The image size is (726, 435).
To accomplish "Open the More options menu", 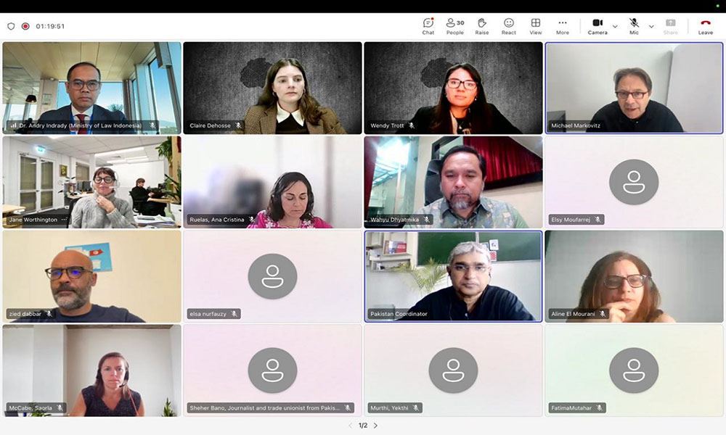I will (563, 26).
